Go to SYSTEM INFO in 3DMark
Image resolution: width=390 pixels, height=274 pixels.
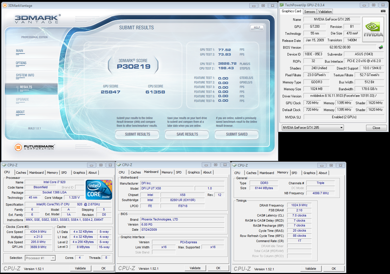[x=25, y=75]
